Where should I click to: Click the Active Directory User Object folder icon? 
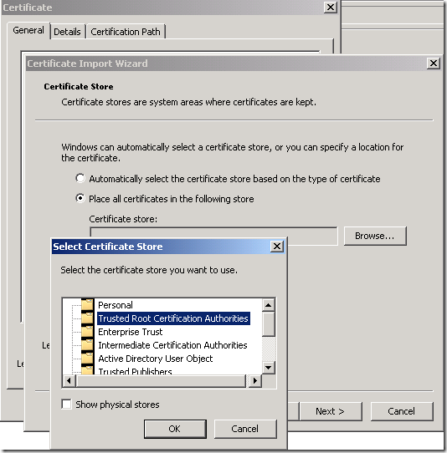[x=87, y=359]
